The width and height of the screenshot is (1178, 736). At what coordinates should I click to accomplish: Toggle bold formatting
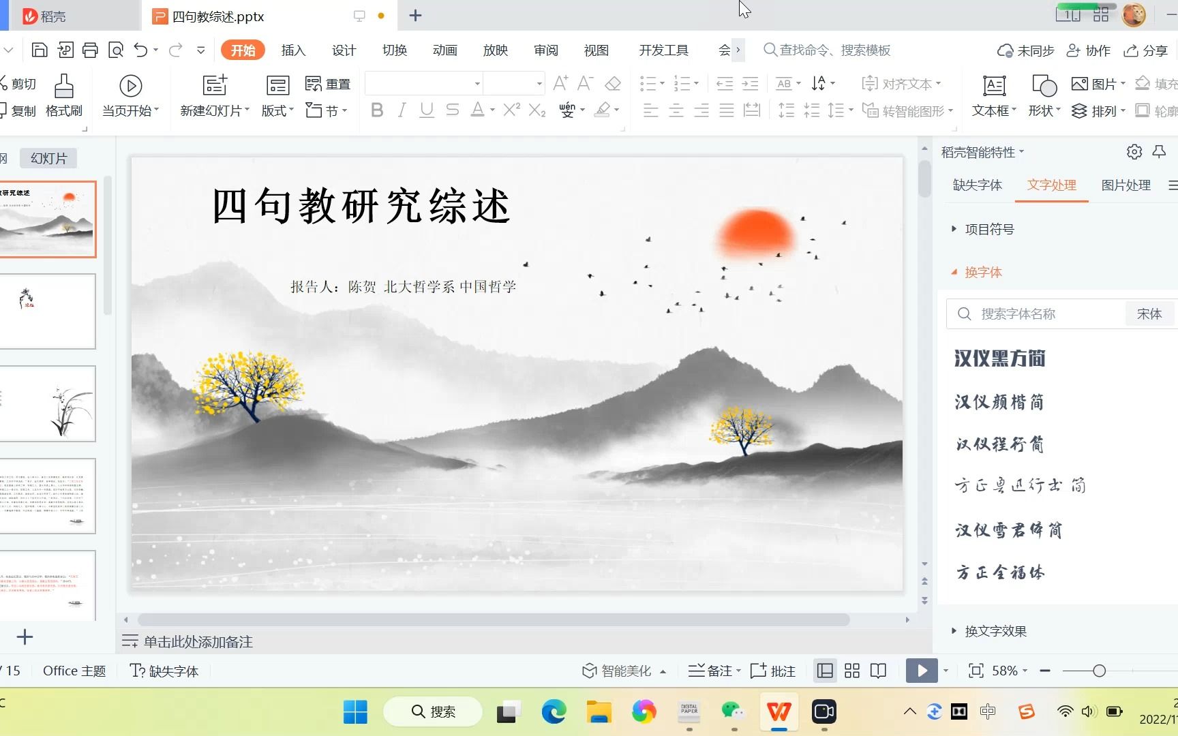point(377,110)
